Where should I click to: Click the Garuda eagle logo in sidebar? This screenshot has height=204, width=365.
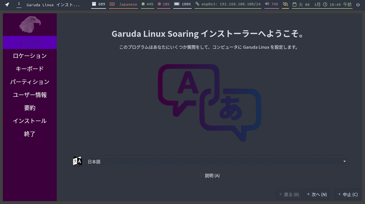[x=30, y=24]
